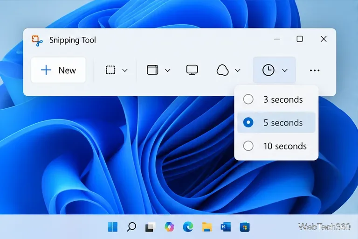Open the See more three-dots menu

[x=315, y=70]
